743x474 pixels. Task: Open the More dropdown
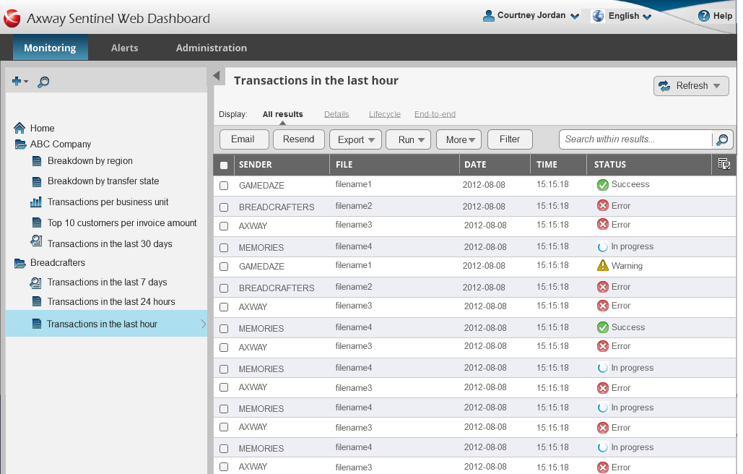click(459, 139)
